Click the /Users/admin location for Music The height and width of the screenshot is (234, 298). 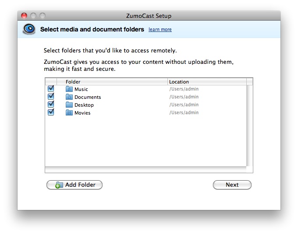pos(184,89)
